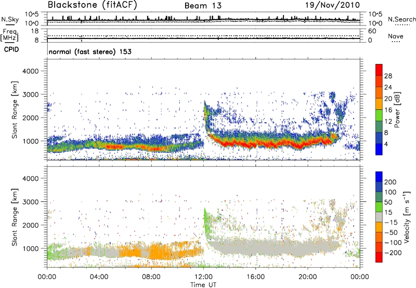Click the 'N.Sky' legend label
The image size is (416, 288).
10,19
